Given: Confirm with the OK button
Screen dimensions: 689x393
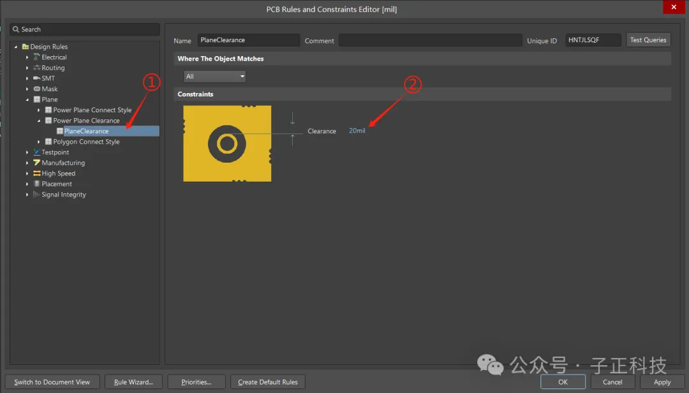Looking at the screenshot, I should point(563,382).
